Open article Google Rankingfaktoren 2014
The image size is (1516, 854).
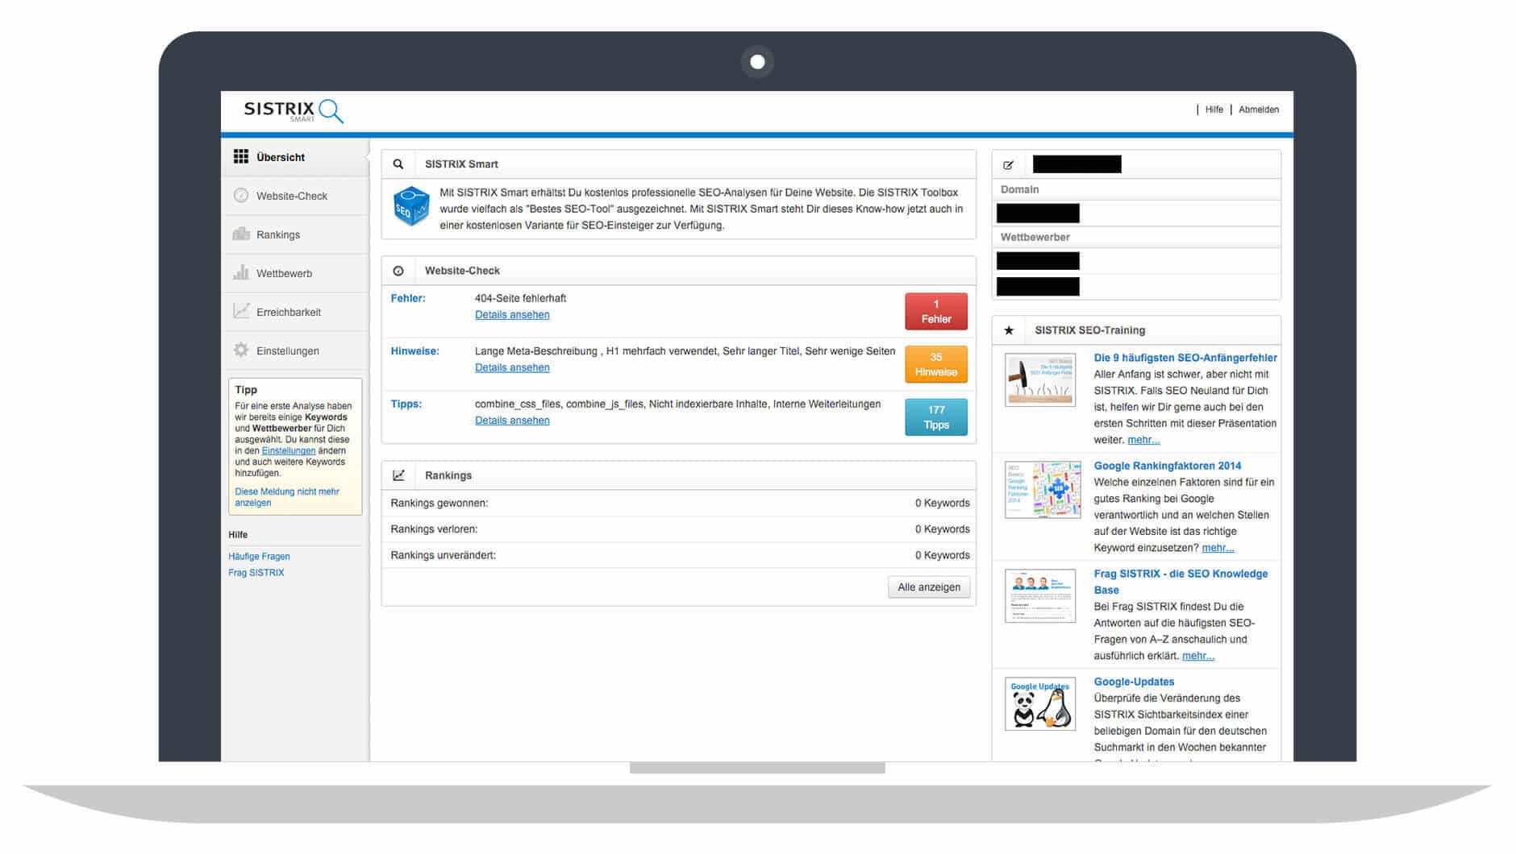coord(1167,466)
